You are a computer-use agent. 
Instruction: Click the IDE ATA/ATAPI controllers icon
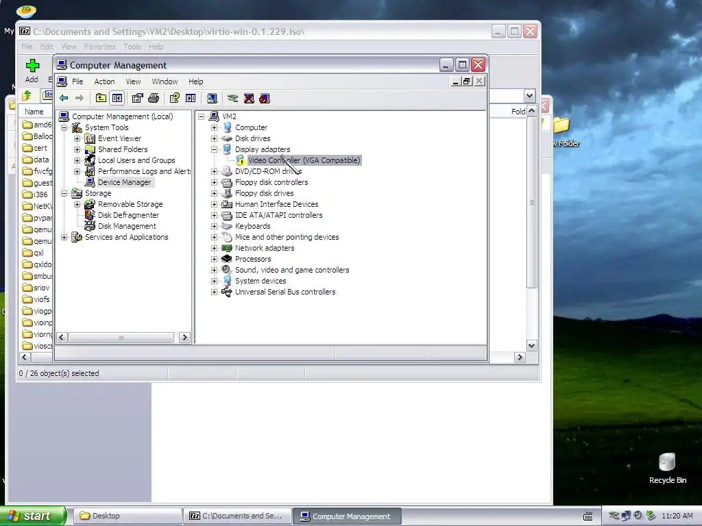tap(227, 215)
